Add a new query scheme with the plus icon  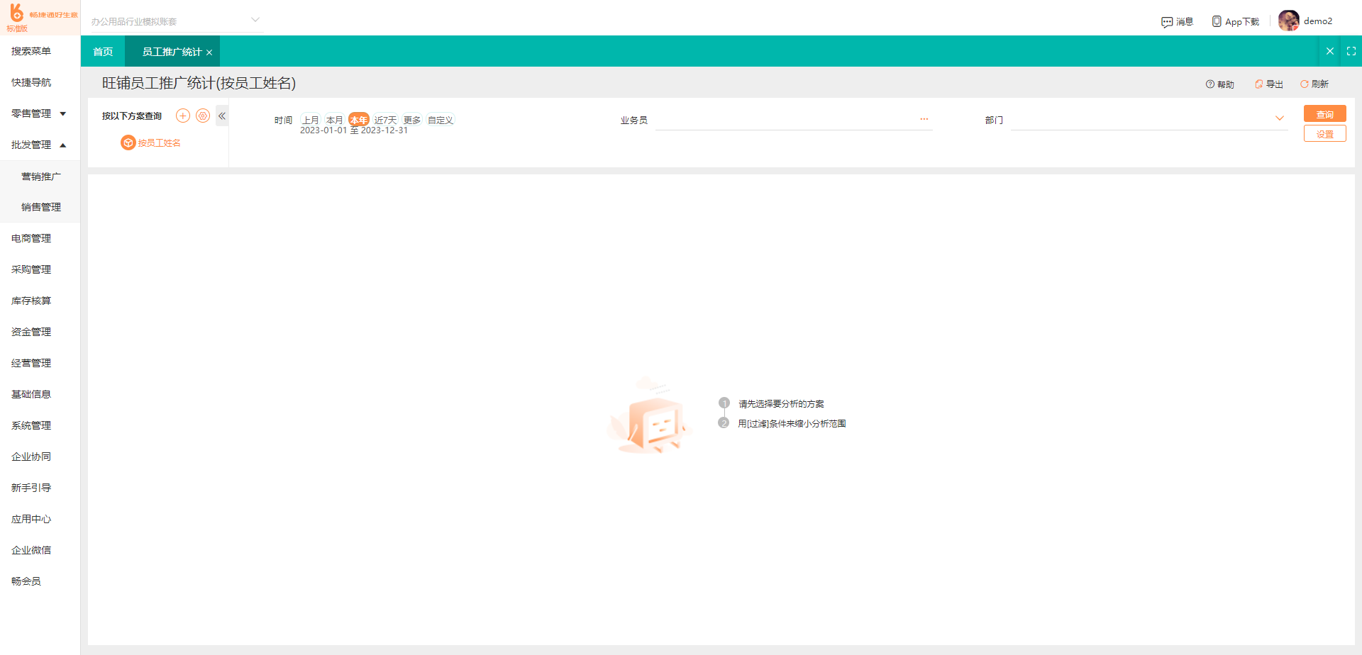coord(183,116)
